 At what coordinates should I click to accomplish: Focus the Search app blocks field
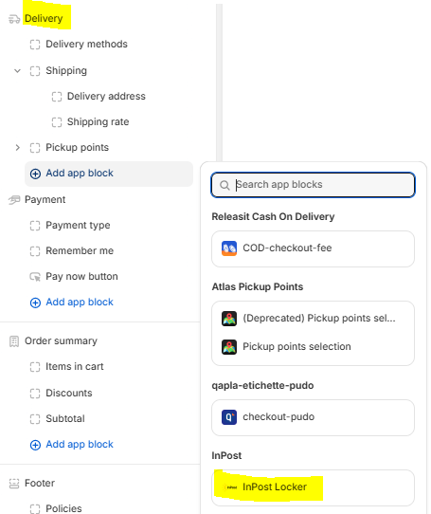314,185
